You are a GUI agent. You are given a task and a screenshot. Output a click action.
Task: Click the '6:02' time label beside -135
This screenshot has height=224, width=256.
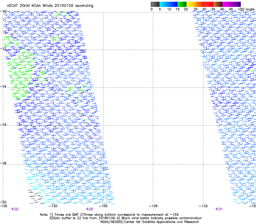15,209
